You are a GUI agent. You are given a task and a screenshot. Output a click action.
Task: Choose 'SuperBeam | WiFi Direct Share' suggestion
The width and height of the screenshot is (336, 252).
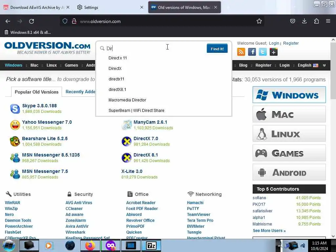(164, 110)
